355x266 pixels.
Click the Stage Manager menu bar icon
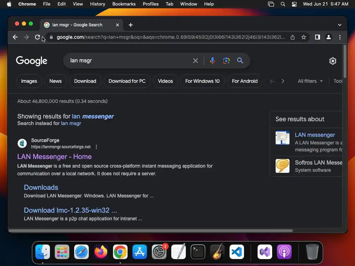[271, 4]
